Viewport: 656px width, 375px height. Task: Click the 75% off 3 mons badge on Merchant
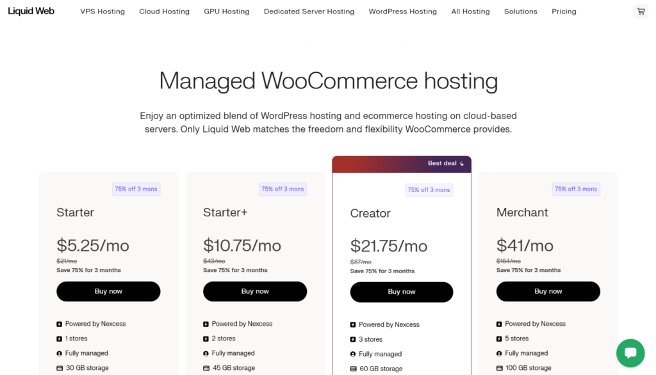[x=575, y=188]
